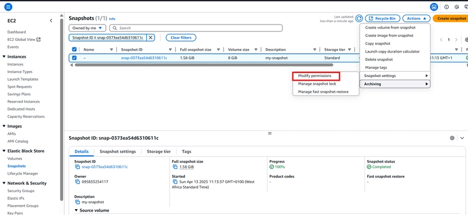Focus the snapshots Search field
The width and height of the screenshot is (468, 215).
pyautogui.click(x=196, y=28)
